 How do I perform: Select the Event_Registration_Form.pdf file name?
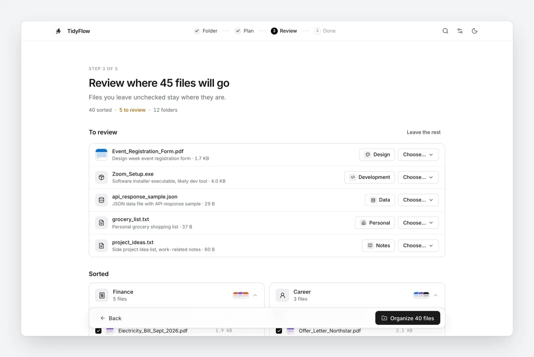[148, 151]
